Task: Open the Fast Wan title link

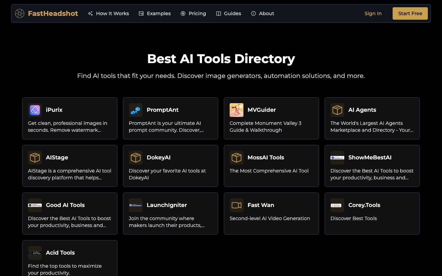Action: [261, 205]
